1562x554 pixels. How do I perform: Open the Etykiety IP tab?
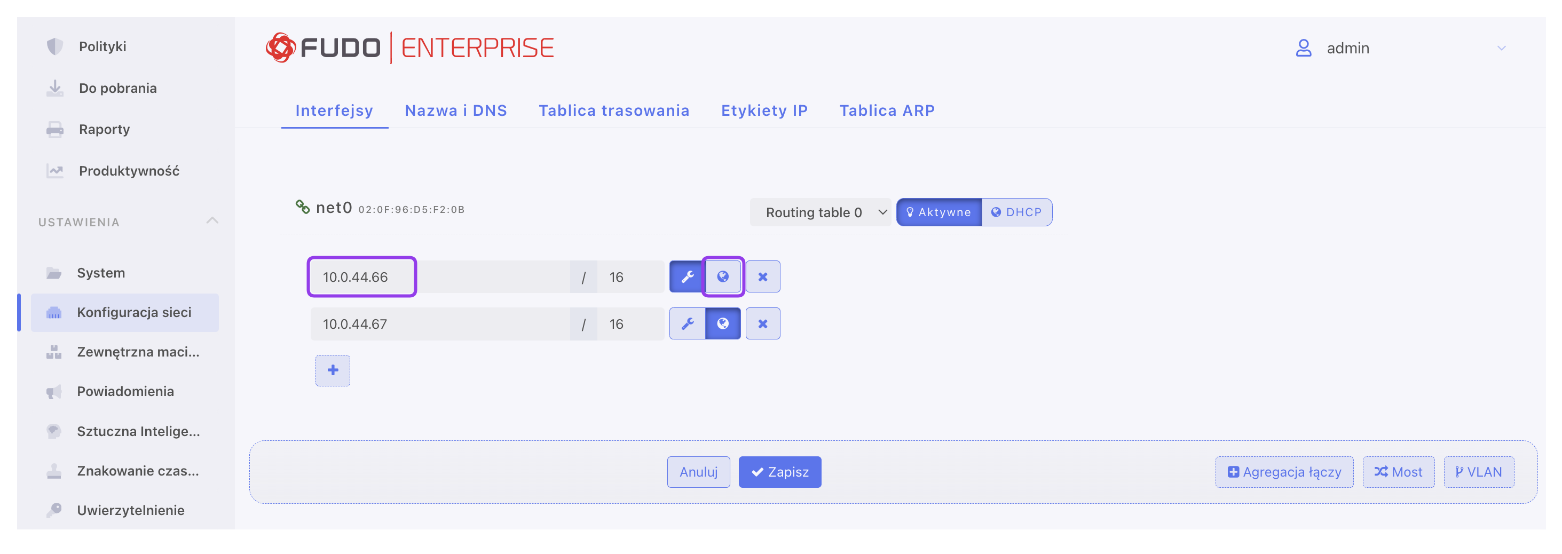tap(764, 110)
